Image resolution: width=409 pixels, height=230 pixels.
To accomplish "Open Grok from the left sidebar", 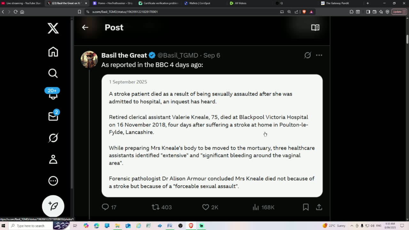I will 53,138.
